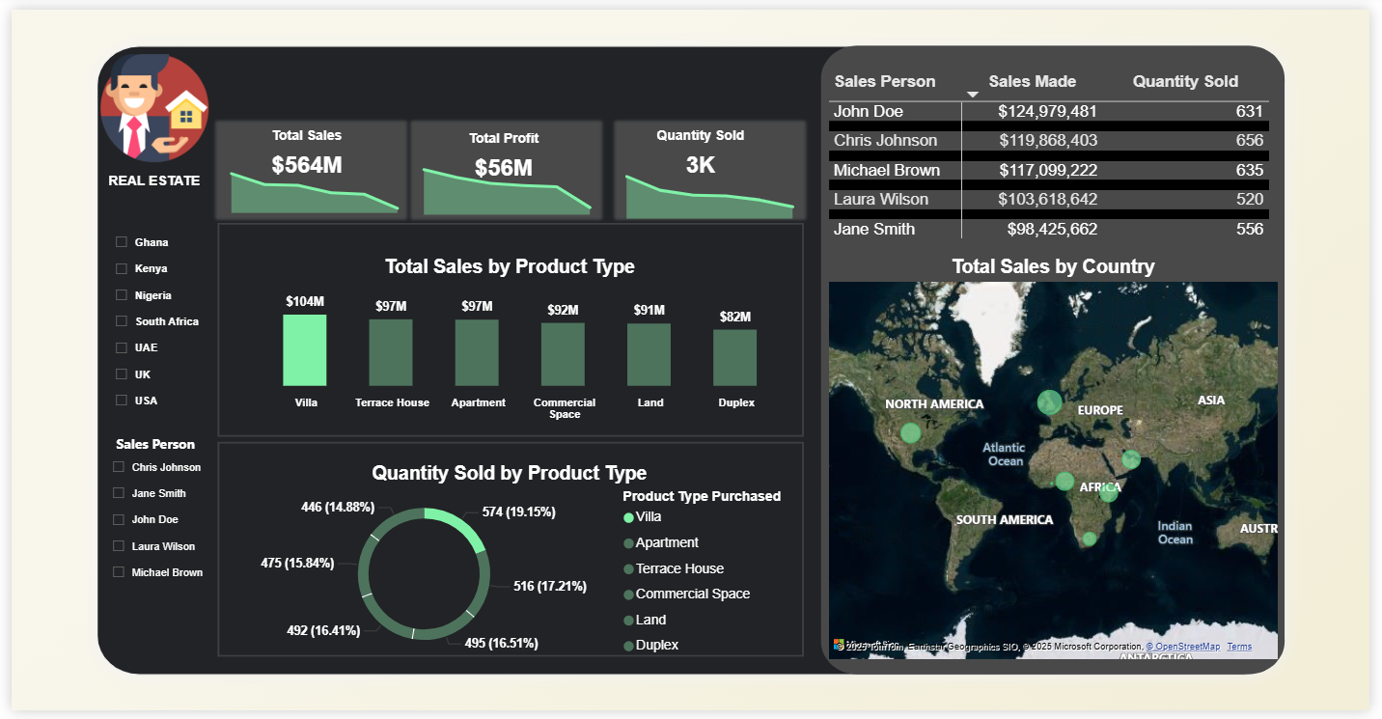
Task: Click the Europe sales bubble on map
Action: tap(1049, 401)
